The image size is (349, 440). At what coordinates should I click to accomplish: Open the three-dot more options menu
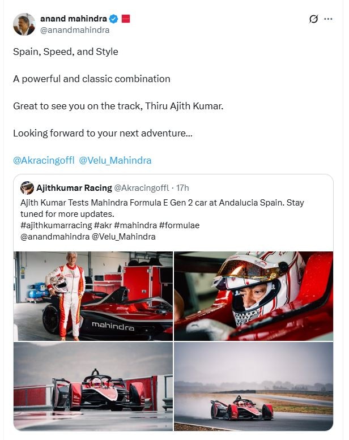click(x=328, y=19)
